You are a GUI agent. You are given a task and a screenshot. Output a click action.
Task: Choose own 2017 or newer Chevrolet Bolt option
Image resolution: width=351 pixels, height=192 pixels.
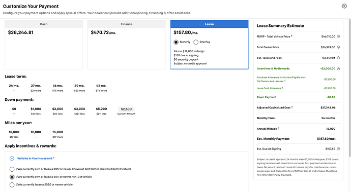12,169
